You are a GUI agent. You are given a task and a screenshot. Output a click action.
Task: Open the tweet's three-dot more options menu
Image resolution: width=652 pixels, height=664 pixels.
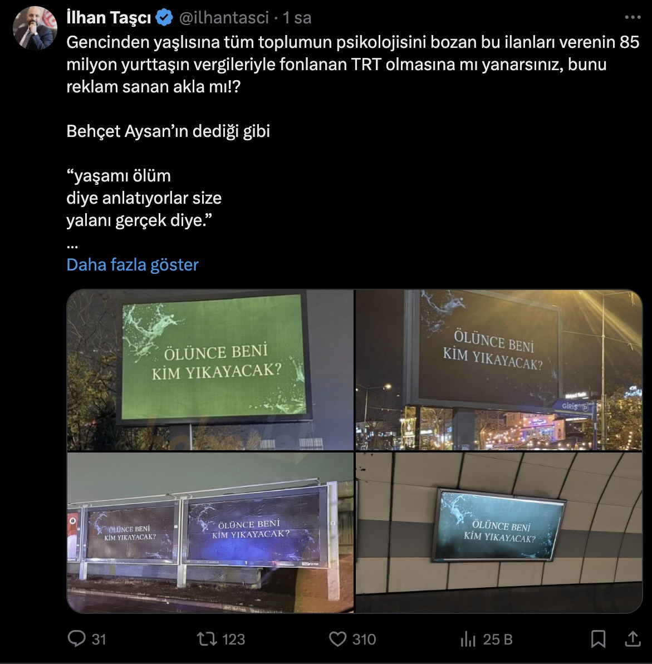click(x=633, y=17)
